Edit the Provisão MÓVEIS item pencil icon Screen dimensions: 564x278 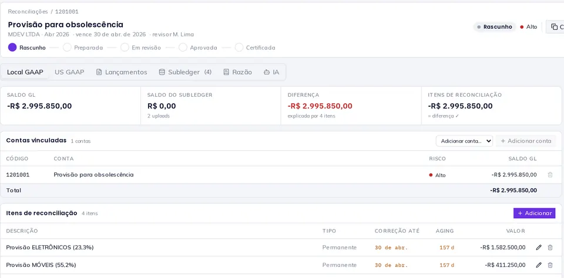[x=539, y=265]
